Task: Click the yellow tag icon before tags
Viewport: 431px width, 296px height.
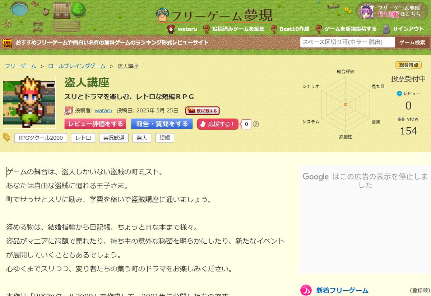Action: 6,137
